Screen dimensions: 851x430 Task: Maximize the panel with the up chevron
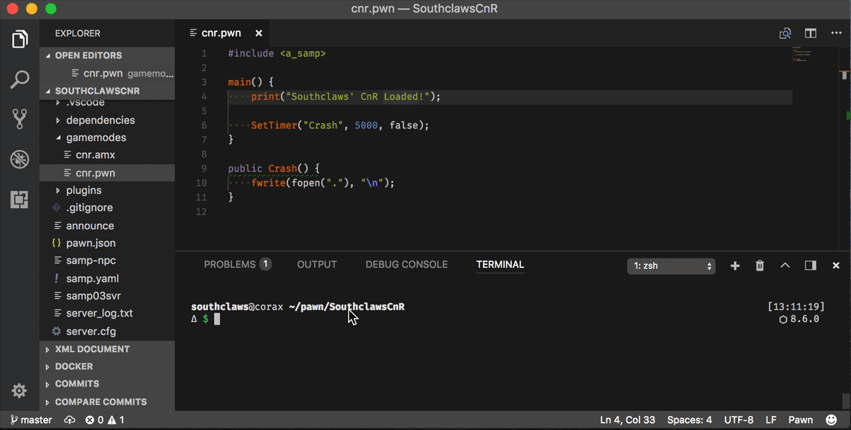785,266
